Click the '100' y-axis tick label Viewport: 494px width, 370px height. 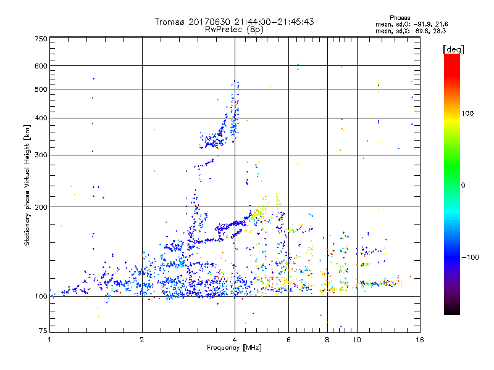coord(41,297)
